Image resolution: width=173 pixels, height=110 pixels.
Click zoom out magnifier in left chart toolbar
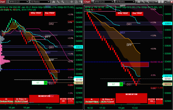67,2
